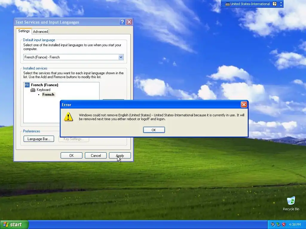The width and height of the screenshot is (306, 229).
Task: Click the red Security Center shield icon
Action: [x=284, y=225]
